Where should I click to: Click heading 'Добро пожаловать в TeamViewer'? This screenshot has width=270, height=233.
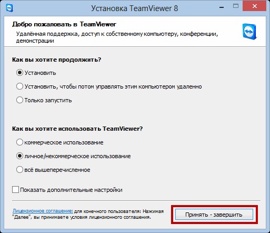[64, 24]
